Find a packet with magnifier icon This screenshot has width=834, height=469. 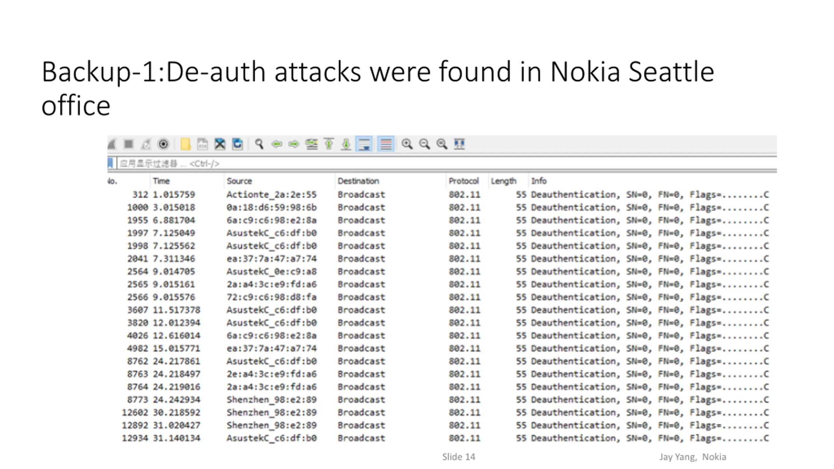click(259, 144)
